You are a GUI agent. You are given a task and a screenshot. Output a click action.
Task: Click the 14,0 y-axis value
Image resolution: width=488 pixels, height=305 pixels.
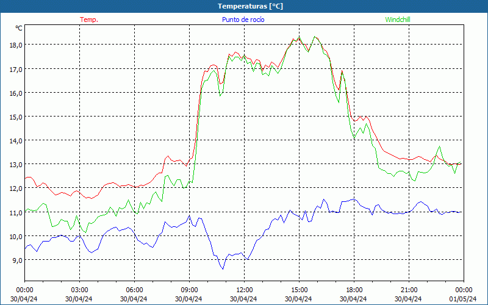pyautogui.click(x=16, y=141)
